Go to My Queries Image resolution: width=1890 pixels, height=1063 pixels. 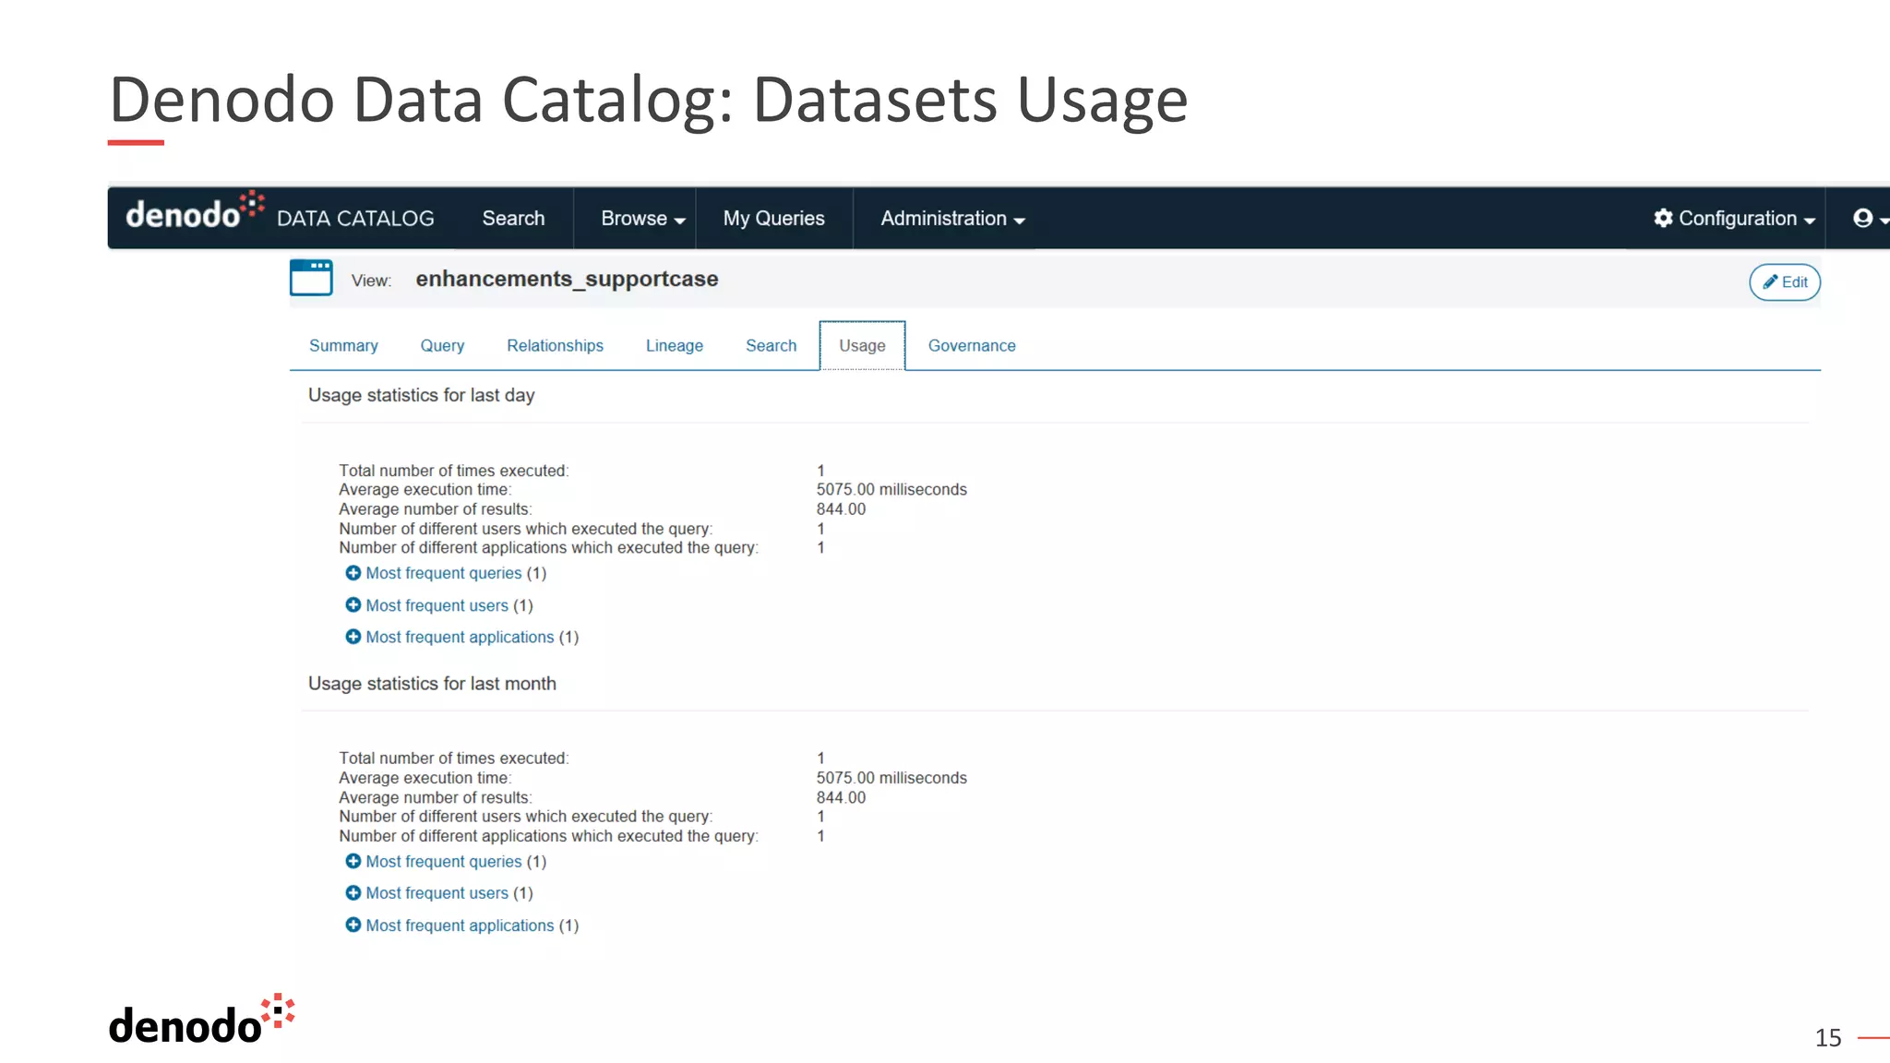click(x=773, y=219)
